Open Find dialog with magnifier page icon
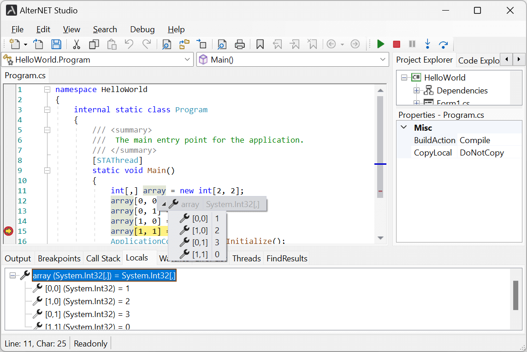Viewport: 527px width, 352px height. coord(167,44)
